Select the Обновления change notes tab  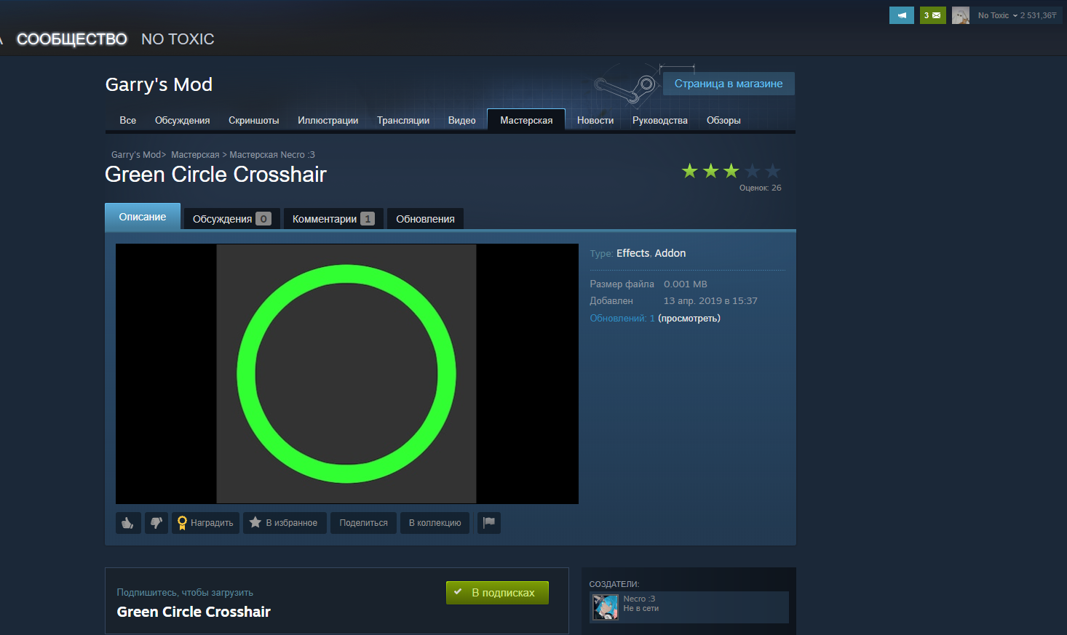425,219
